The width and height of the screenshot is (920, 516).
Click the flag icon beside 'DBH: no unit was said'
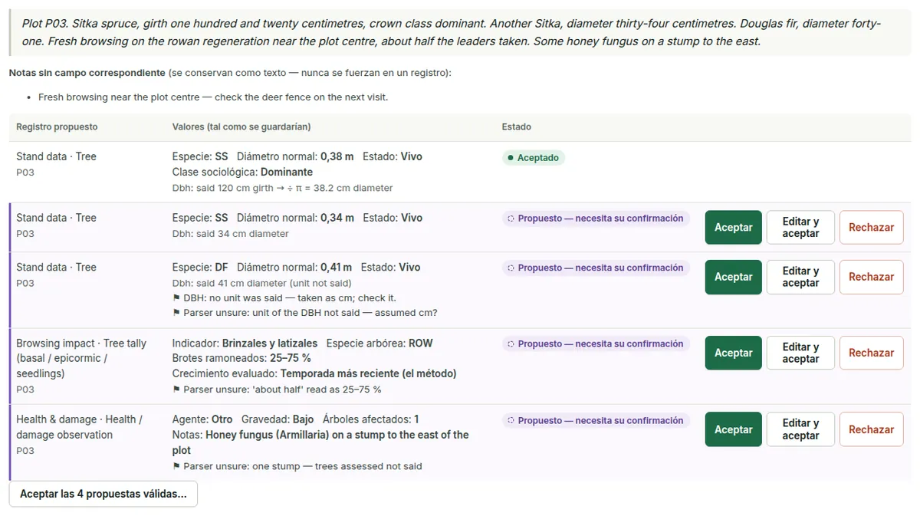click(176, 297)
